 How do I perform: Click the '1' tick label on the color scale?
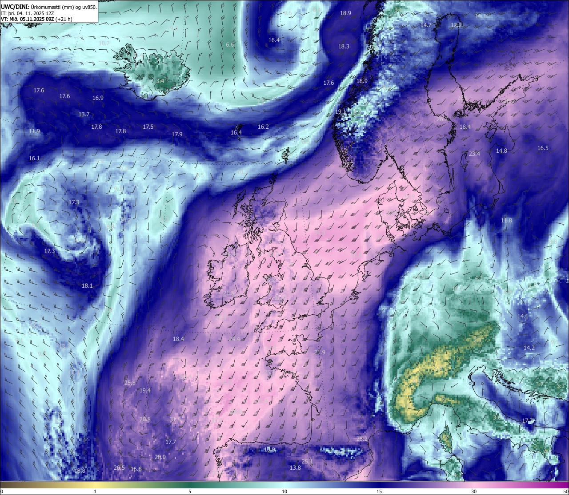[x=95, y=491]
